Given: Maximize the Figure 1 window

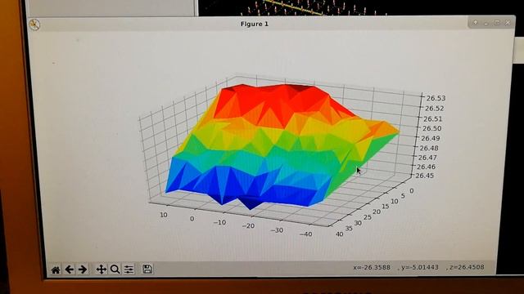Looking at the screenshot, I should pyautogui.click(x=497, y=22).
